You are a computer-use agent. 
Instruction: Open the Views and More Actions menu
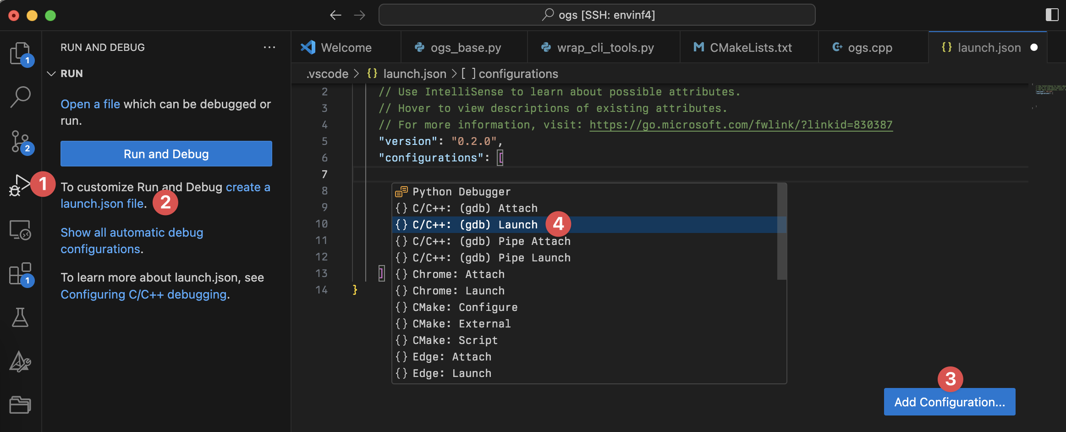(x=270, y=47)
